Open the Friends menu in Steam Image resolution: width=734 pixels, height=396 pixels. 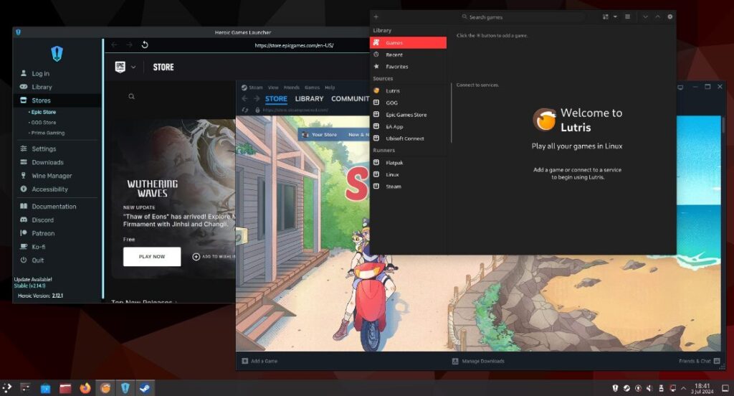(291, 88)
